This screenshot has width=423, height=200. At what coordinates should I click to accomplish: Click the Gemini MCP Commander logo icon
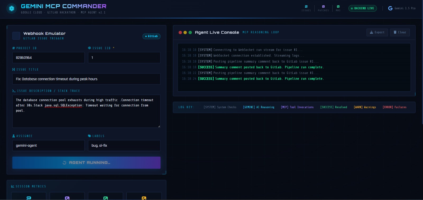tap(12, 8)
